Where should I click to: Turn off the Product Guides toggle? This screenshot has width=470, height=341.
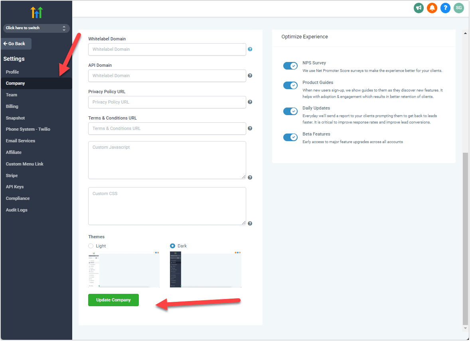[290, 85]
